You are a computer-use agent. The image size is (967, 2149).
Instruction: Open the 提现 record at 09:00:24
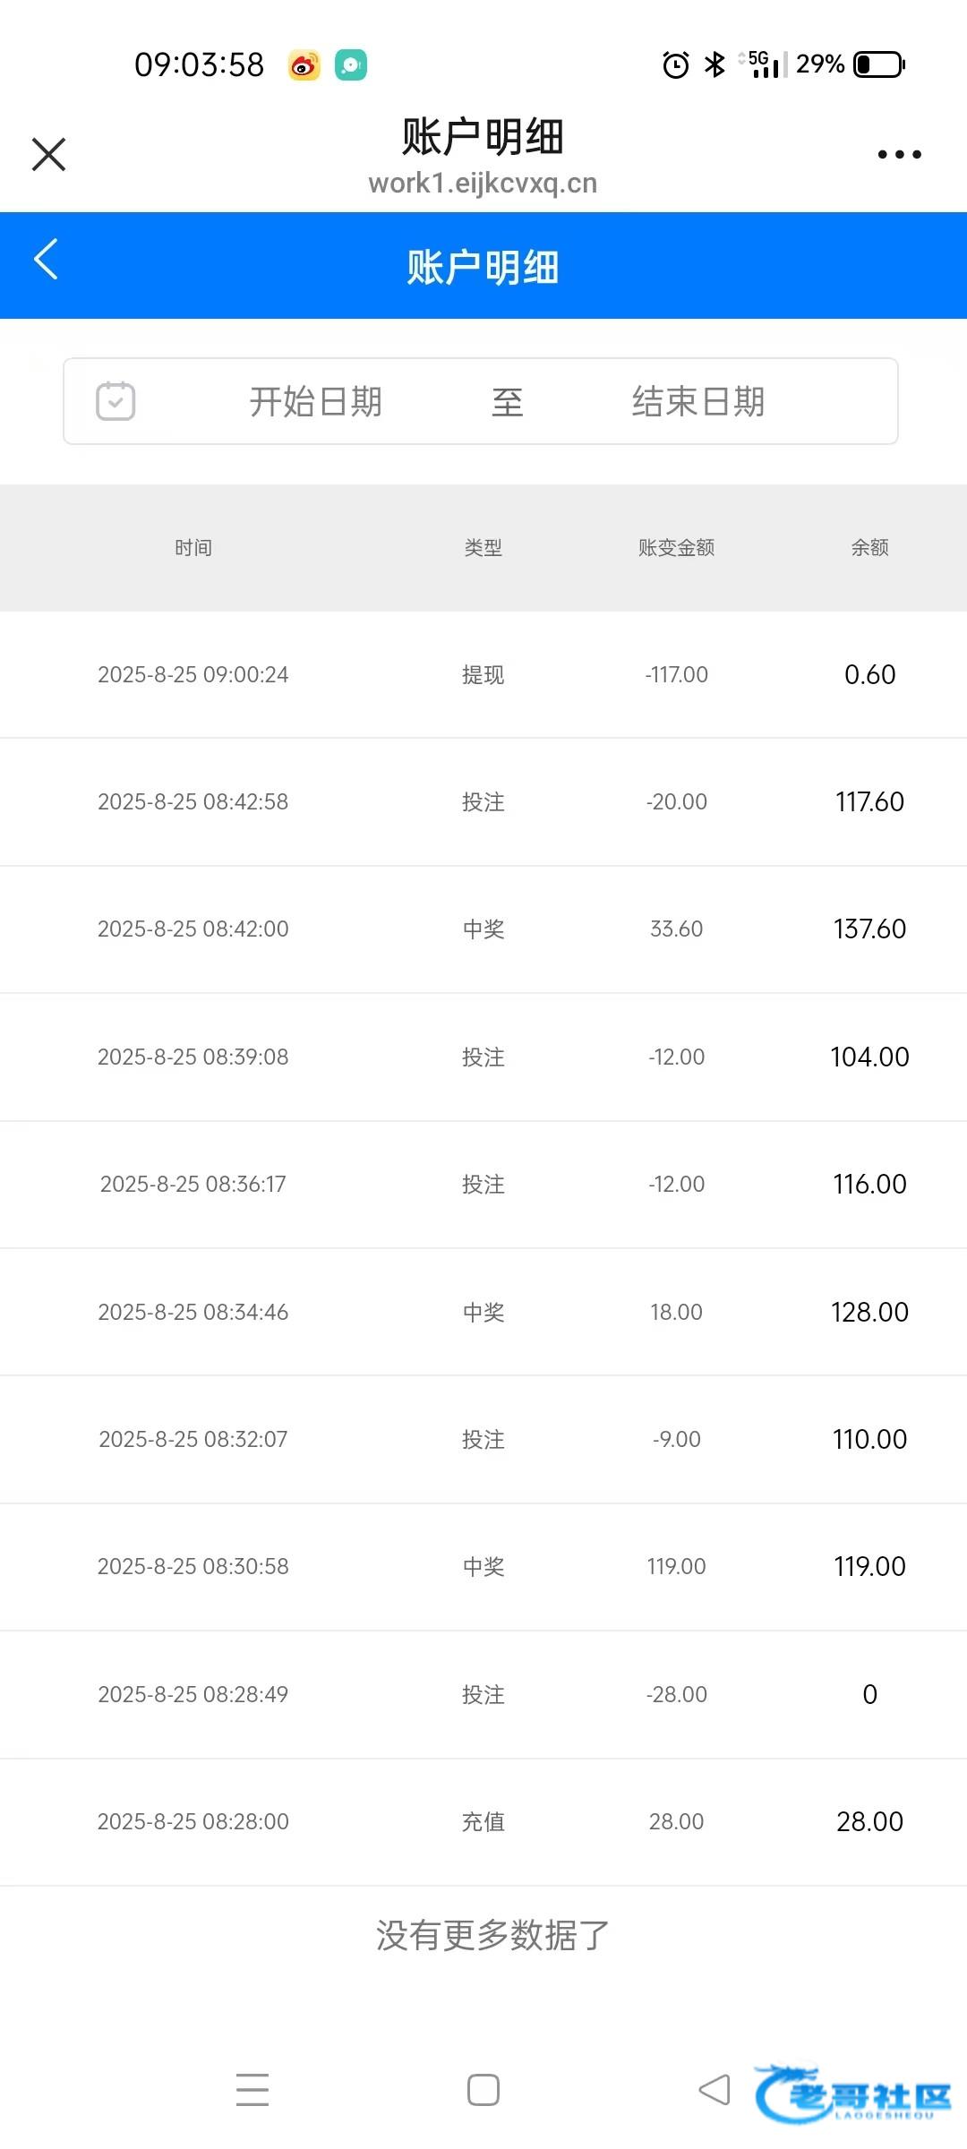click(483, 675)
